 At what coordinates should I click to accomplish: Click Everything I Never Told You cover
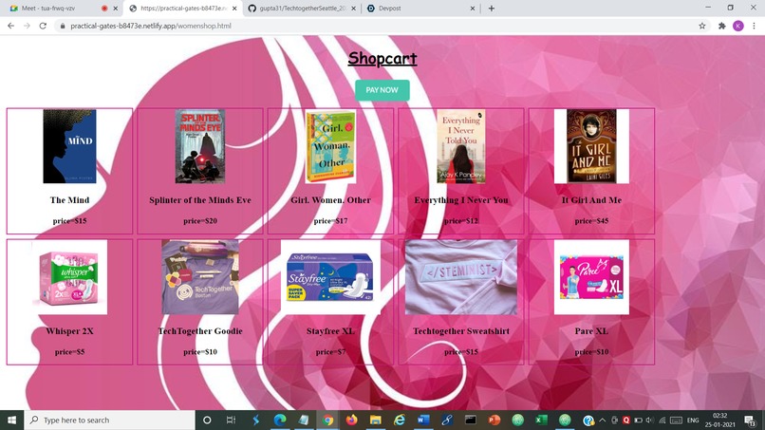click(461, 146)
